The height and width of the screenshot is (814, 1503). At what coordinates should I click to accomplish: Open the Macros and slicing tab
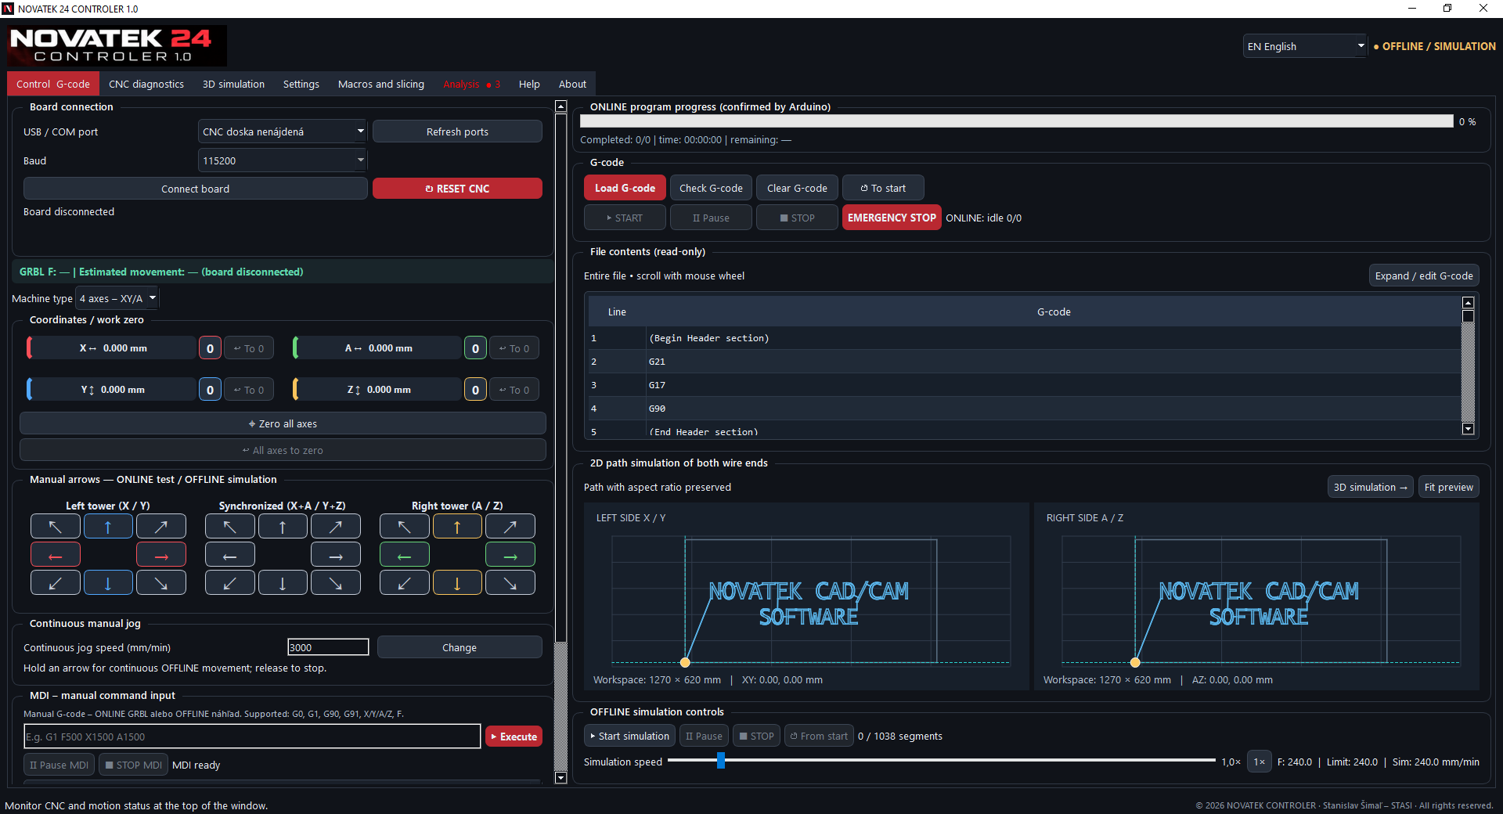(381, 84)
